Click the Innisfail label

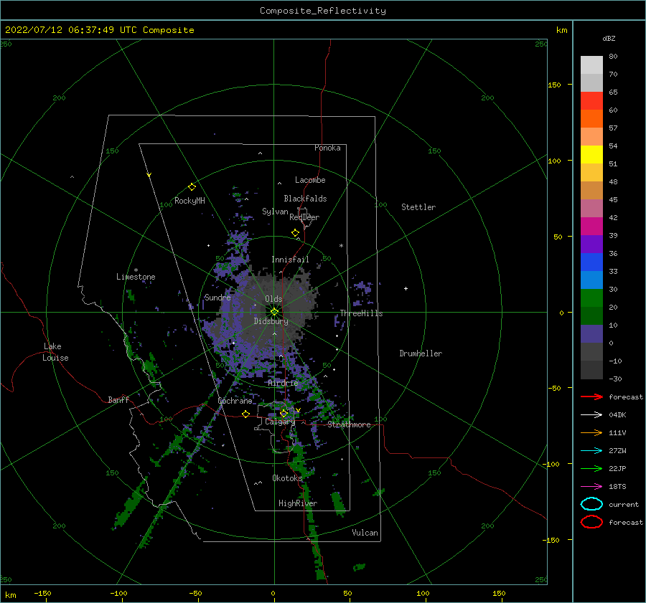pos(290,260)
